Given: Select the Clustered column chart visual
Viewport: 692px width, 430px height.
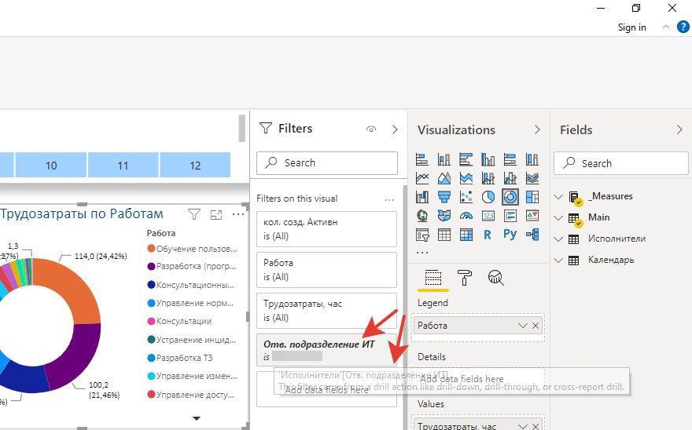Looking at the screenshot, I should point(488,159).
